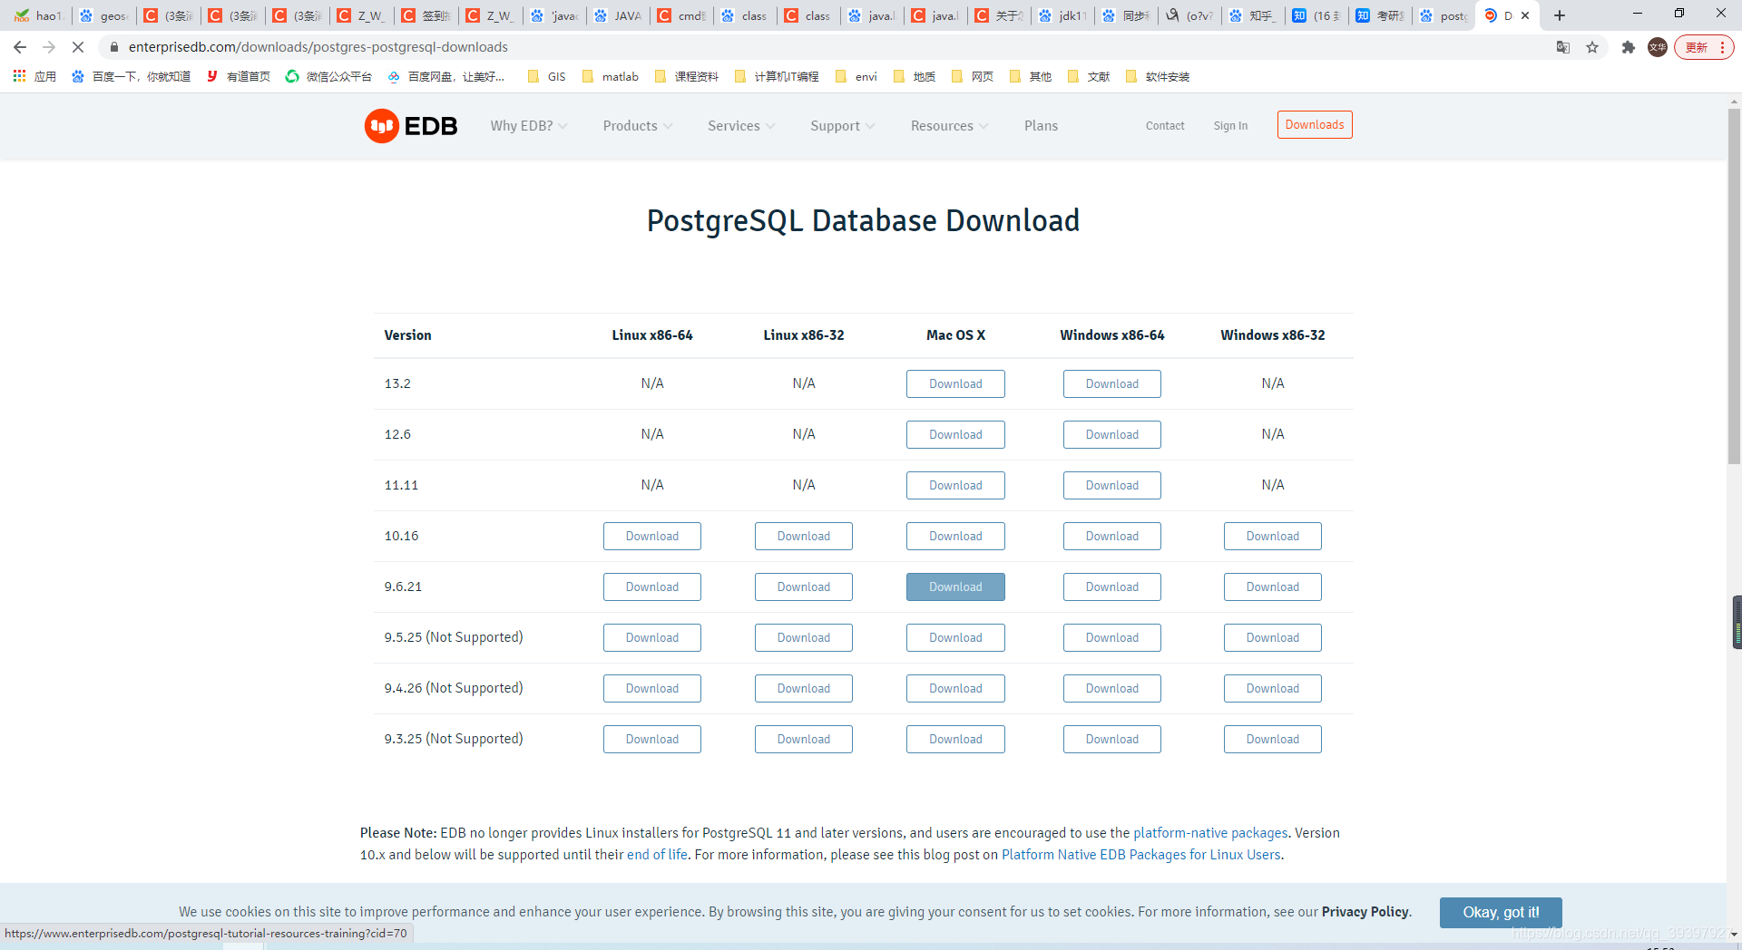Screen dimensions: 1742x950
Task: Open the Privacy Policy link
Action: tap(1365, 912)
